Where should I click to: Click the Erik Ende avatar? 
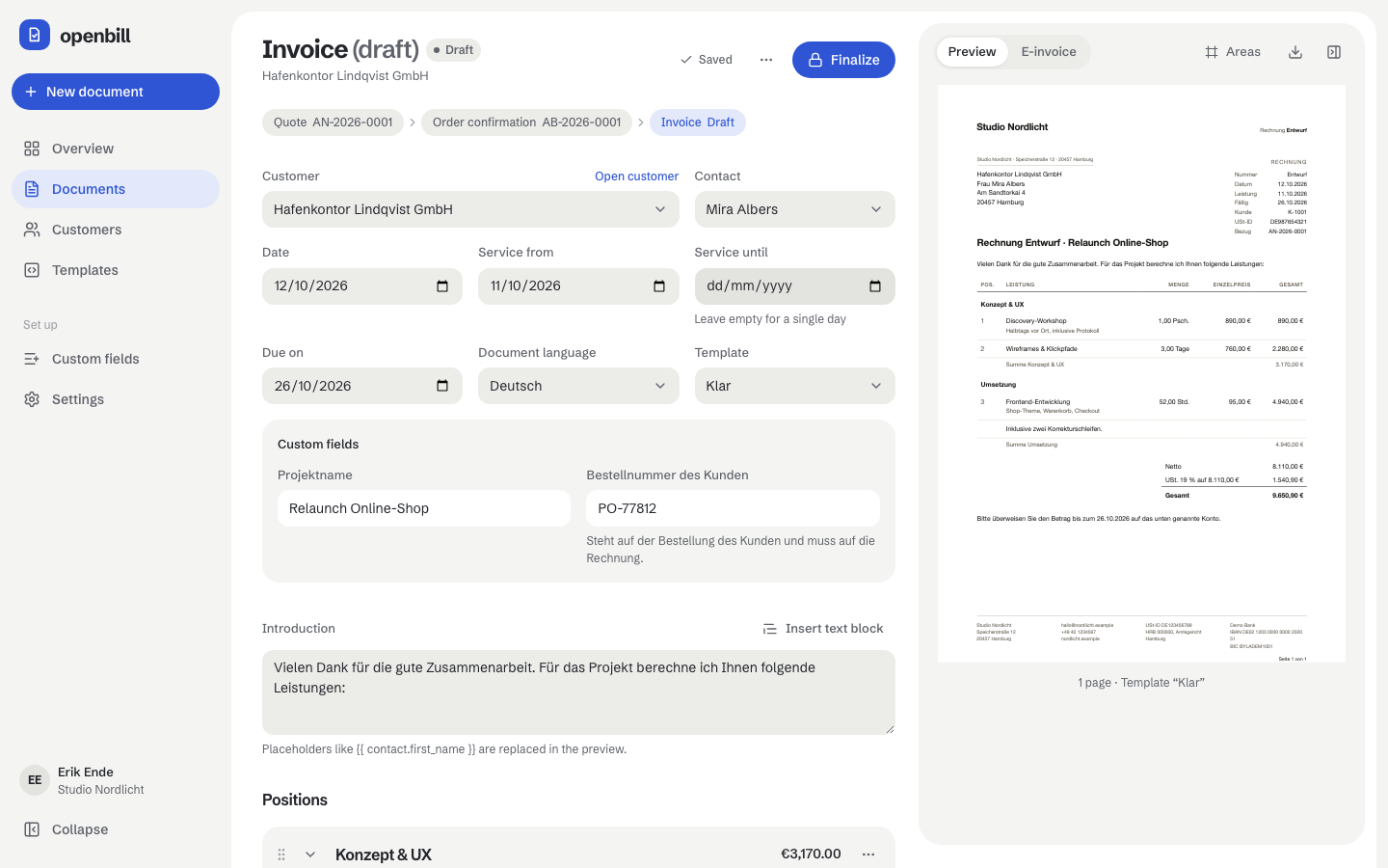coord(35,780)
